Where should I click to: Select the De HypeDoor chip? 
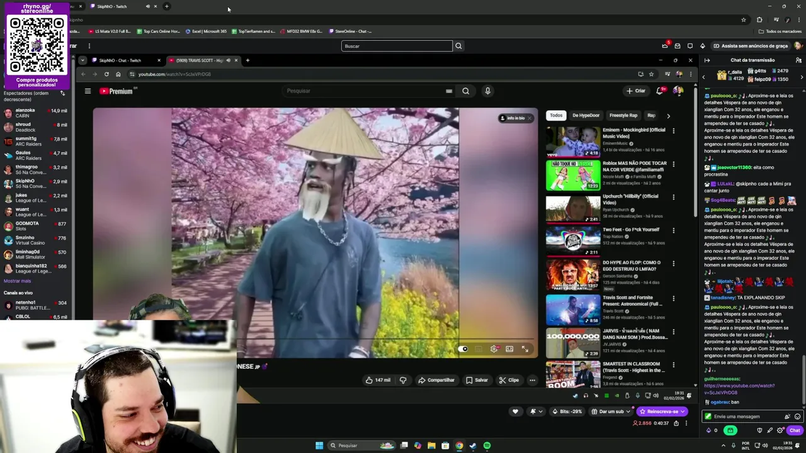point(586,116)
